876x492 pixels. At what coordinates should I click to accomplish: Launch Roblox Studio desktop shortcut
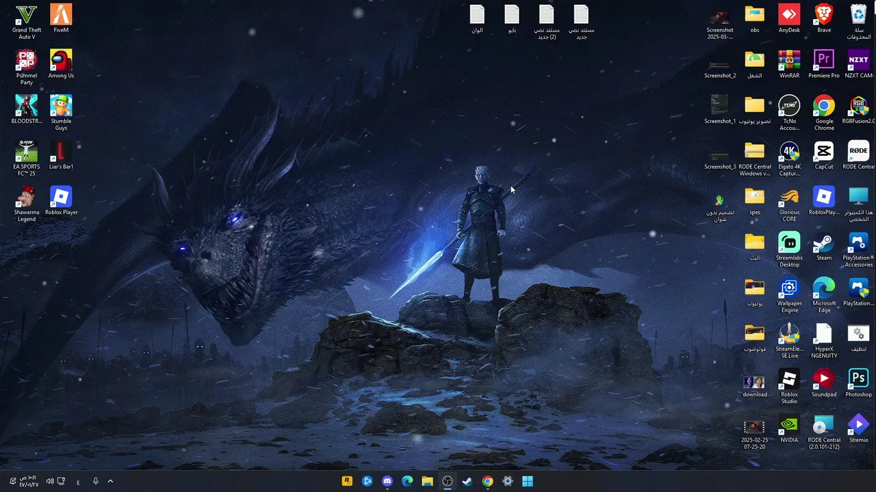(789, 386)
